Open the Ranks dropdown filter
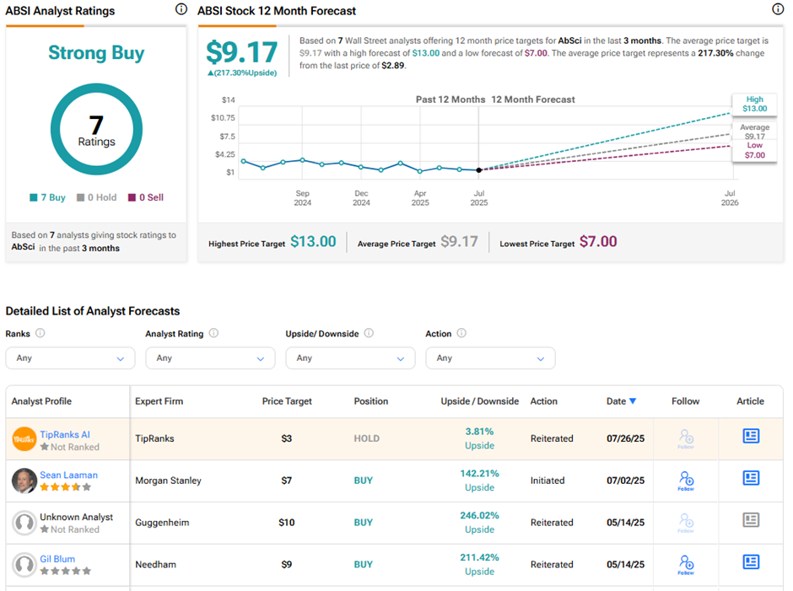This screenshot has width=793, height=591. [x=70, y=358]
